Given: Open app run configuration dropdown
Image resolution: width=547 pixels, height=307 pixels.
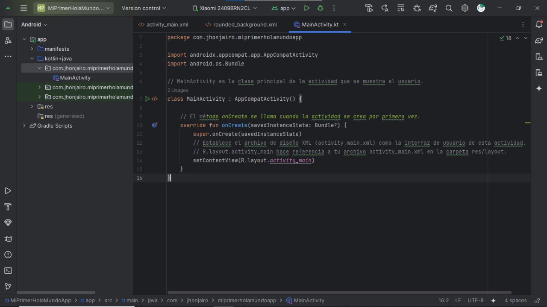Looking at the screenshot, I should pyautogui.click(x=284, y=8).
